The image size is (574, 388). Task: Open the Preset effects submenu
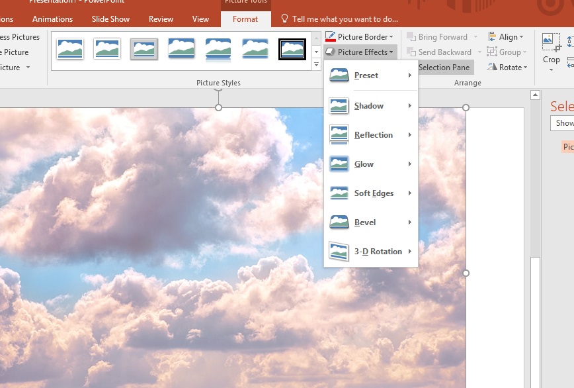tap(371, 75)
